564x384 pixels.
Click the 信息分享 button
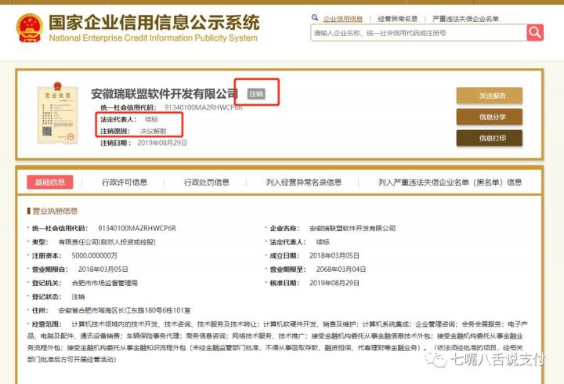[489, 117]
